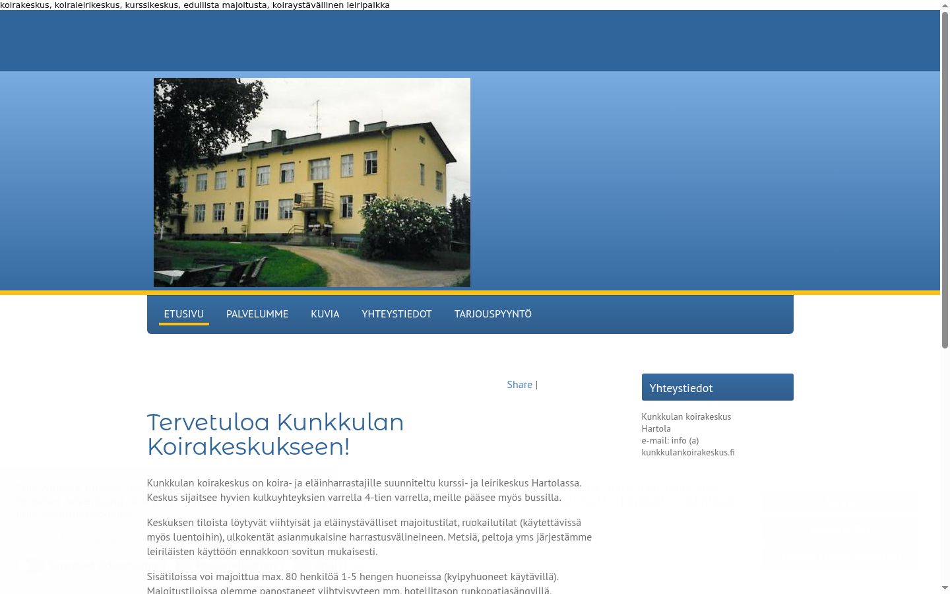Select Yhteystiedot in the navigation bar
This screenshot has height=594, width=950.
coord(396,314)
